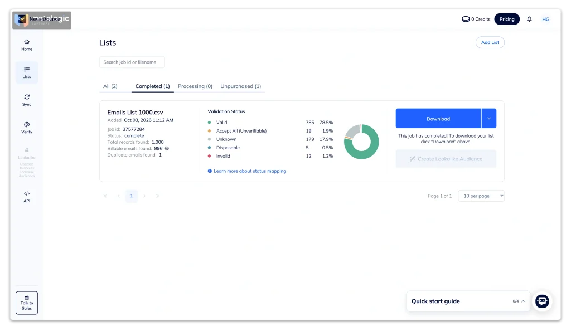Click the Disposable status row
571x331 pixels.
270,148
